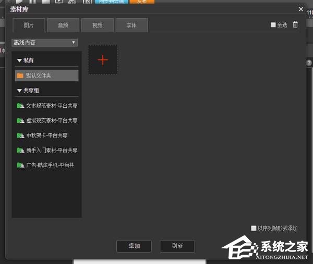The image size is (313, 264).
Task: Tick the 全选 select-all checkbox
Action: coord(273,25)
